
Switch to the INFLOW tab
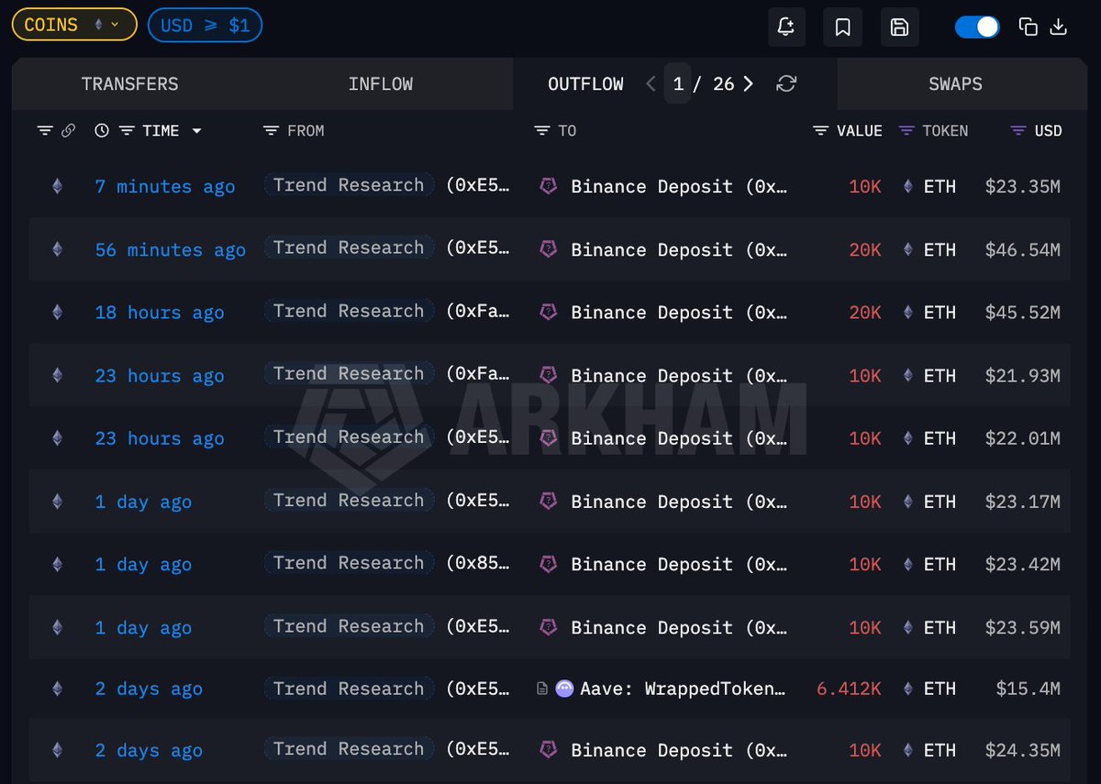click(380, 84)
